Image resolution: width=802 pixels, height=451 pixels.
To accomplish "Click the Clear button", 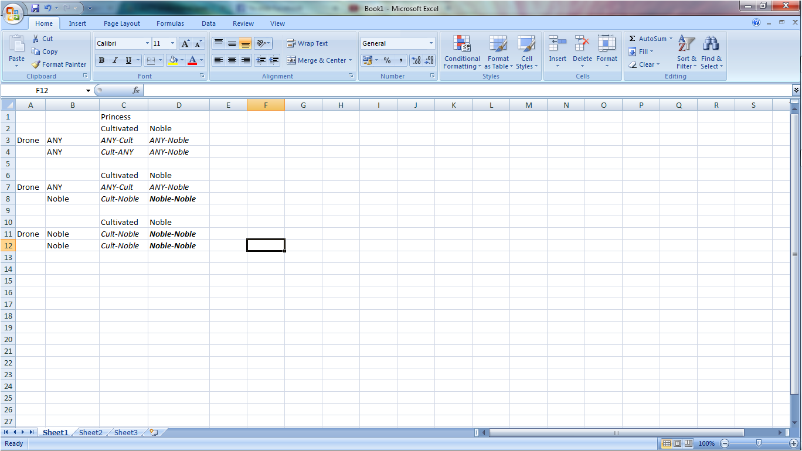I will coord(644,64).
